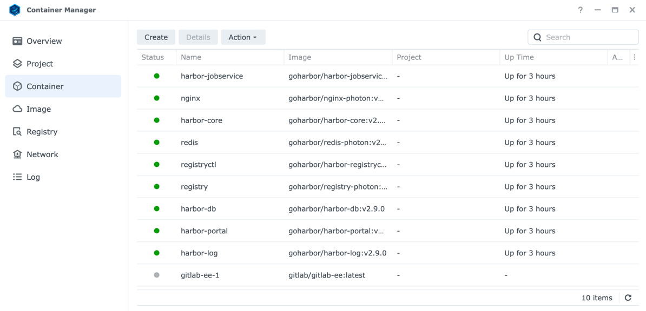Image resolution: width=646 pixels, height=311 pixels.
Task: Click the Create button
Action: tap(156, 37)
